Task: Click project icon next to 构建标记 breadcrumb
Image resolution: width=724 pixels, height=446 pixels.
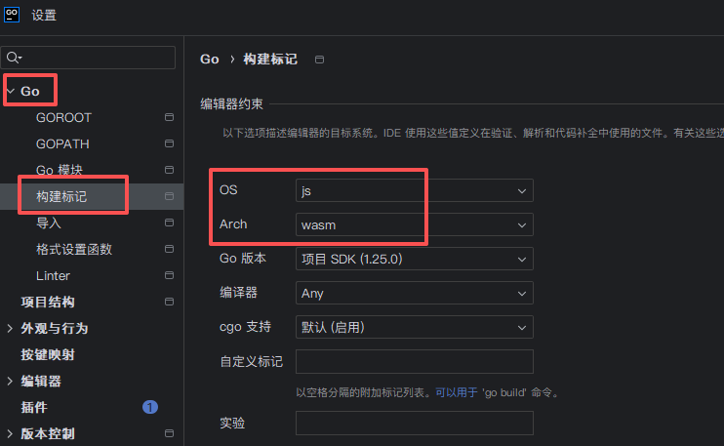Action: point(319,60)
